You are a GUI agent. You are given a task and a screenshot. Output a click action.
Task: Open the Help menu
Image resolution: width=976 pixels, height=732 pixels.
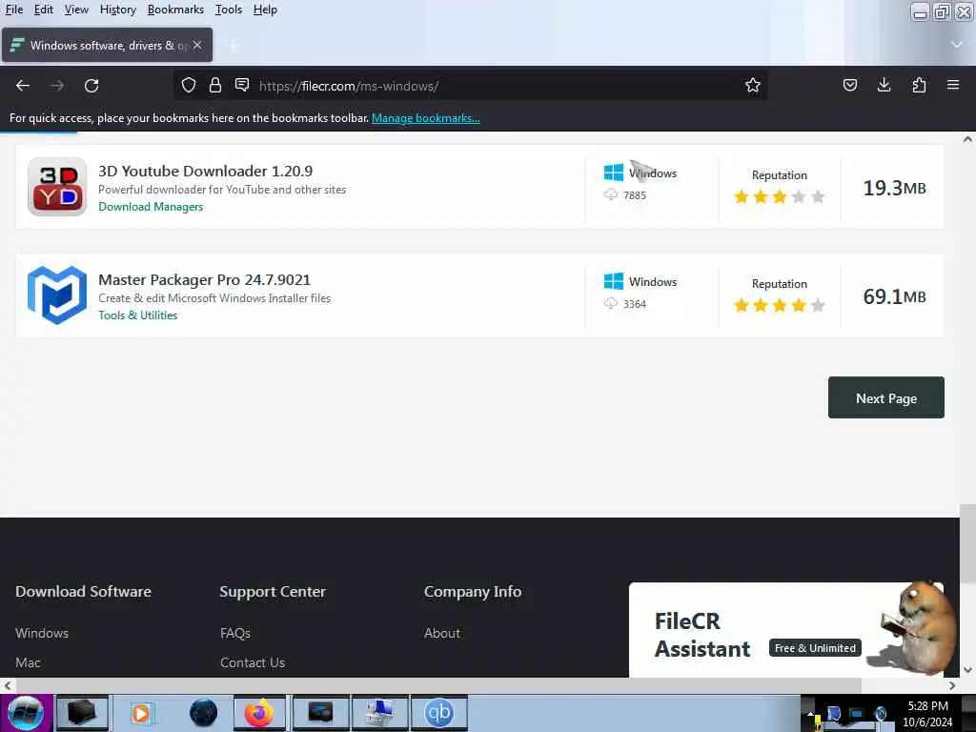pyautogui.click(x=265, y=10)
